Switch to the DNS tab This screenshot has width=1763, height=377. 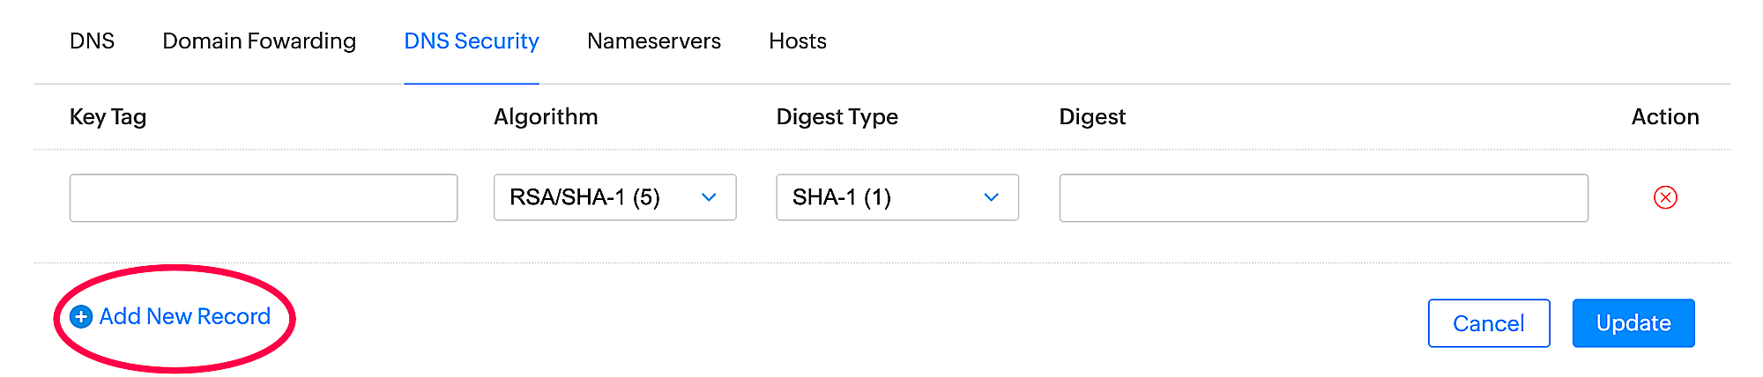93,41
